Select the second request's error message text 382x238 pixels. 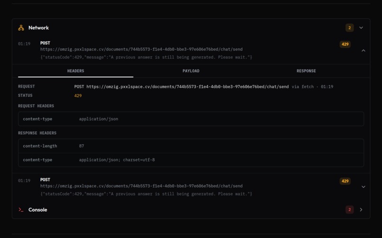click(146, 194)
